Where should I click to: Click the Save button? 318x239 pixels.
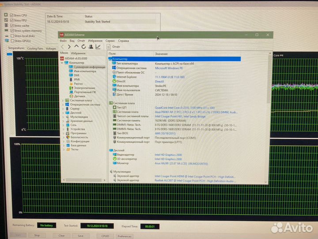[80, 236]
